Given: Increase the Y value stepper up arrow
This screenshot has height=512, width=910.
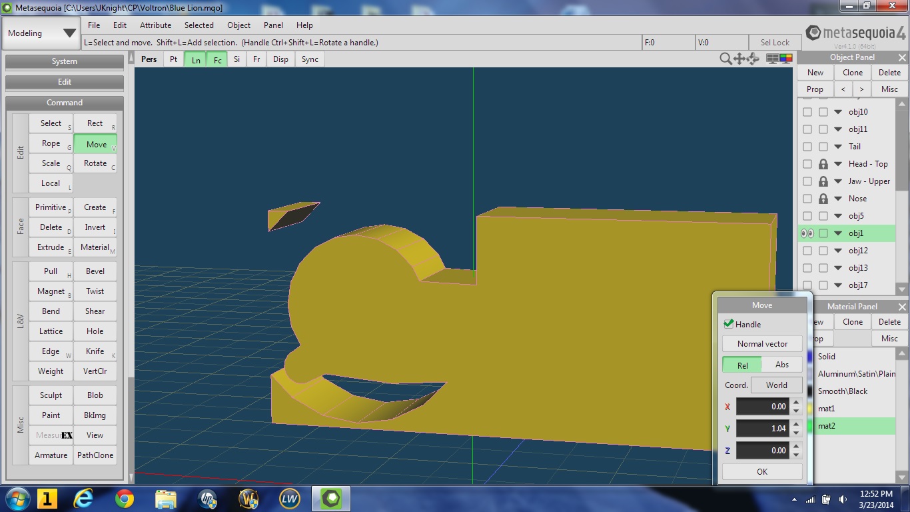Looking at the screenshot, I should click(796, 424).
